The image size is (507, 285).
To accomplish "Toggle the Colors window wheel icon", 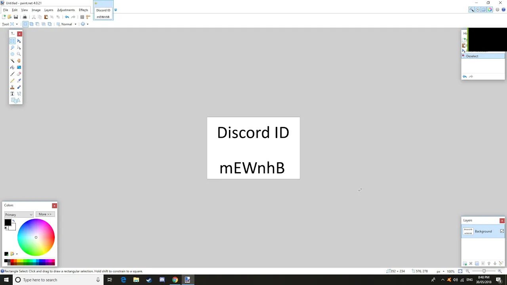I will [x=490, y=9].
